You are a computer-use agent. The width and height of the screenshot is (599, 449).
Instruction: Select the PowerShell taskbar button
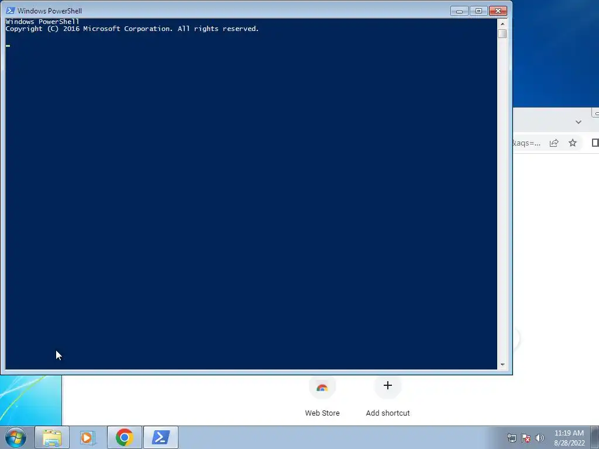click(161, 437)
